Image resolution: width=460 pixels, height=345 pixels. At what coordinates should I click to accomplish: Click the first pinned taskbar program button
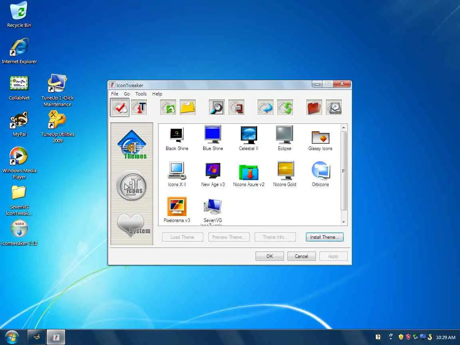[37, 337]
